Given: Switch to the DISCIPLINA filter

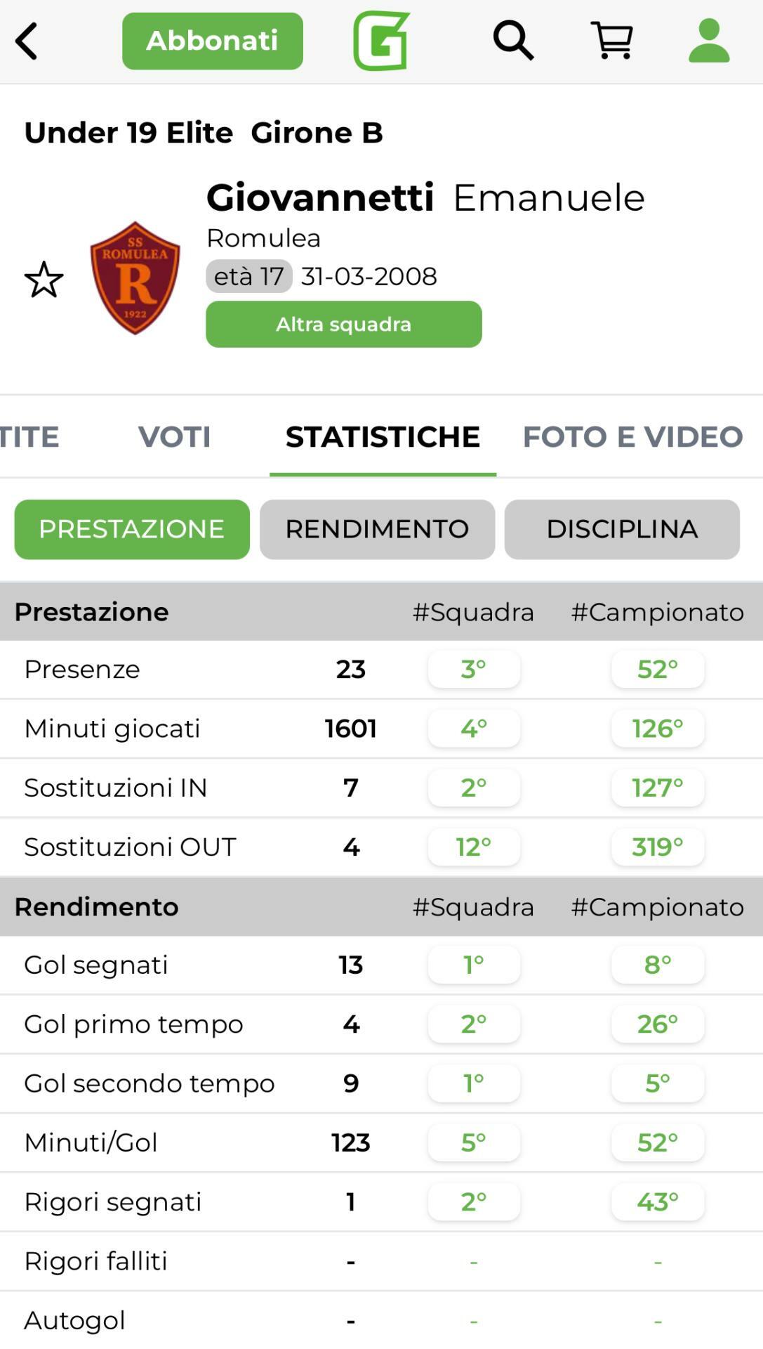Looking at the screenshot, I should click(622, 529).
